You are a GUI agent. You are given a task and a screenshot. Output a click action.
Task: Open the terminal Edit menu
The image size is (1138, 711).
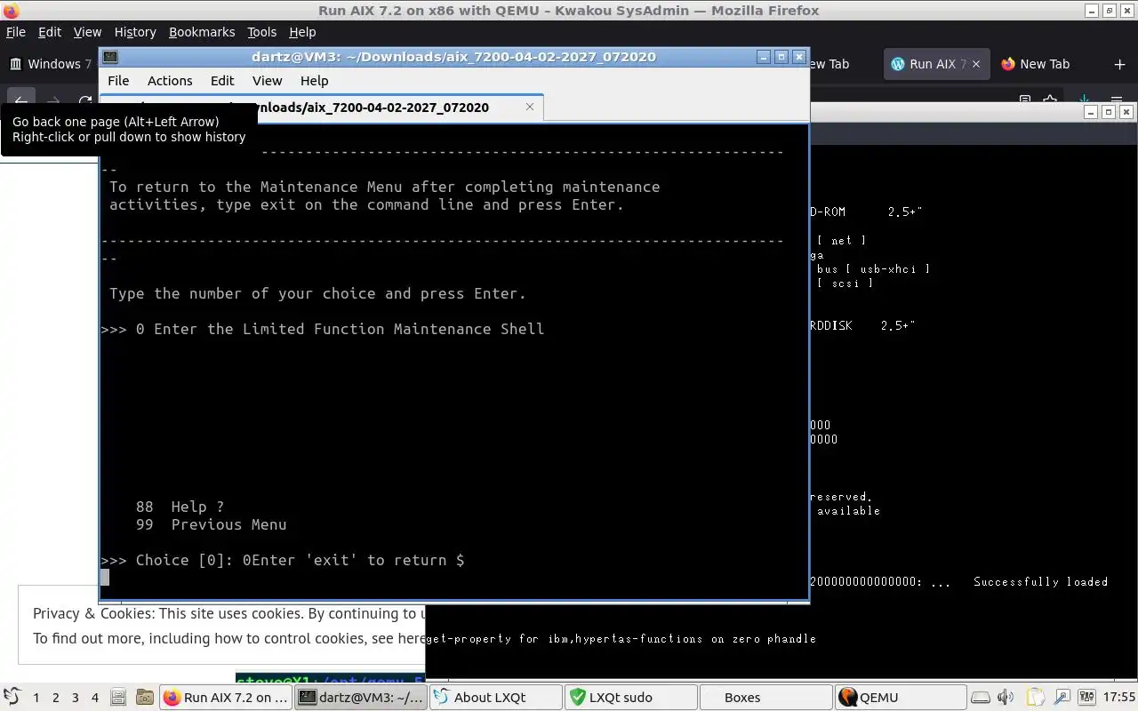click(222, 80)
